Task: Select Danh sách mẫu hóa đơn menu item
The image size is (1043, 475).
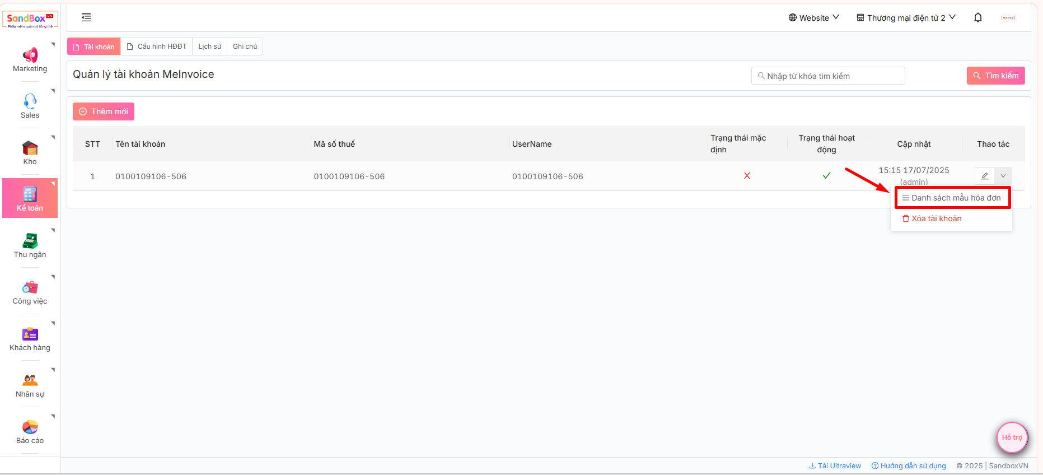Action: coord(952,198)
